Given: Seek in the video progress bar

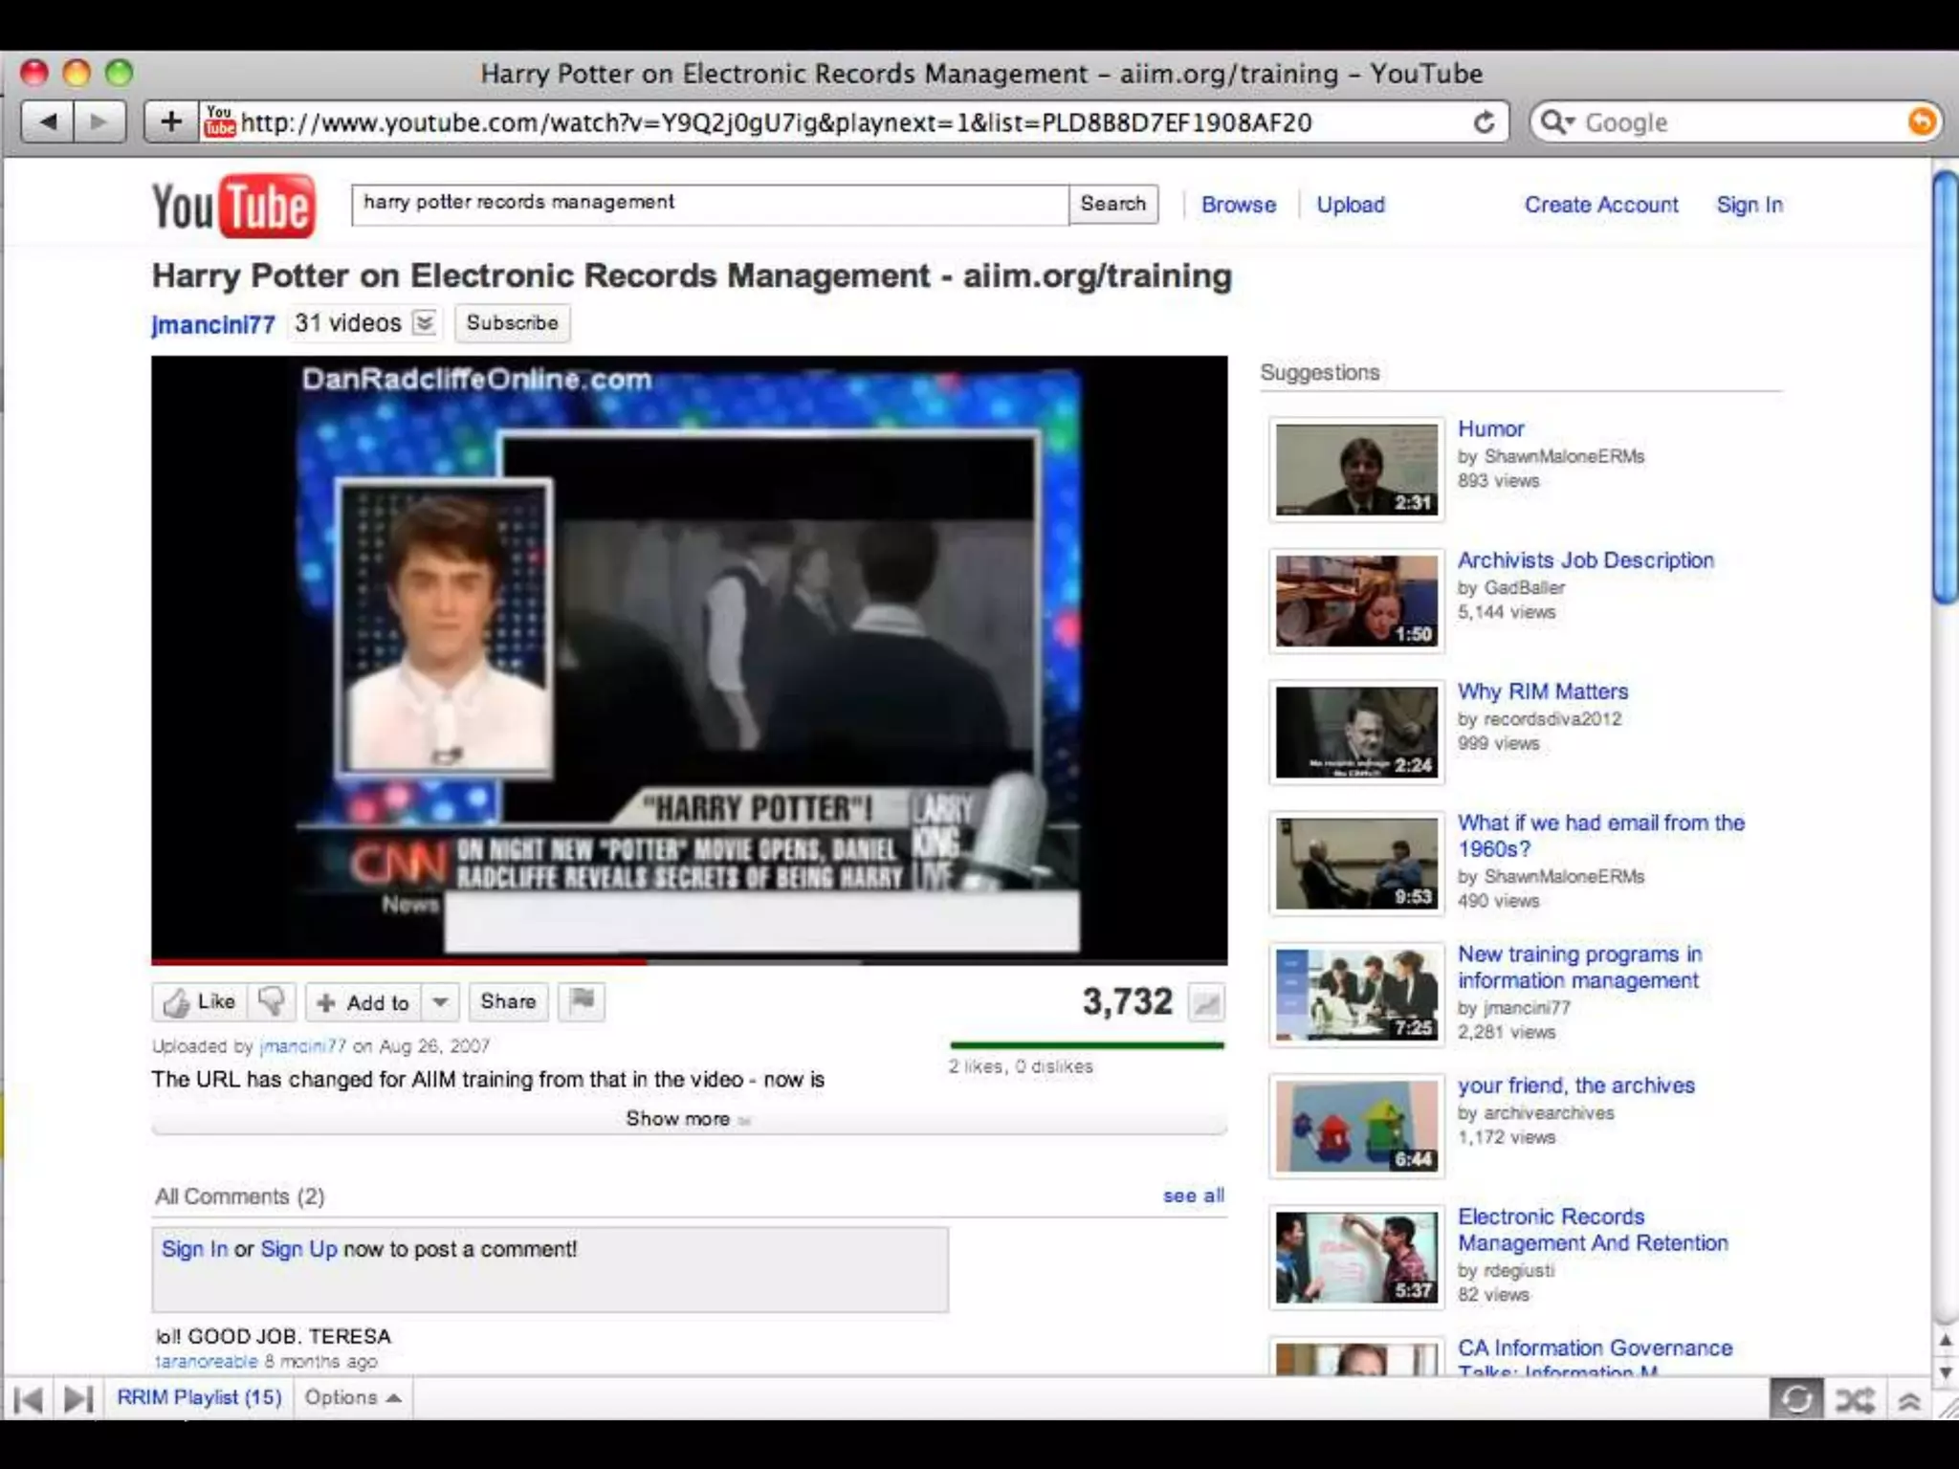Looking at the screenshot, I should pyautogui.click(x=689, y=961).
